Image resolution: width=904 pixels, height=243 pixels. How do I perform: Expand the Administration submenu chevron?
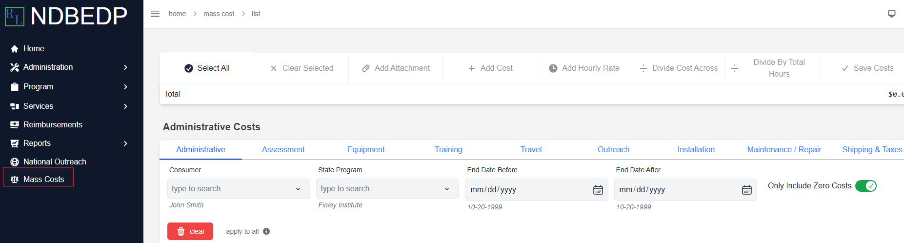[125, 67]
